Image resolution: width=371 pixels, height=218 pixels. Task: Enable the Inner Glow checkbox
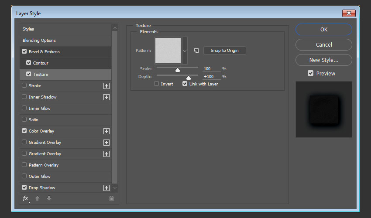click(24, 108)
